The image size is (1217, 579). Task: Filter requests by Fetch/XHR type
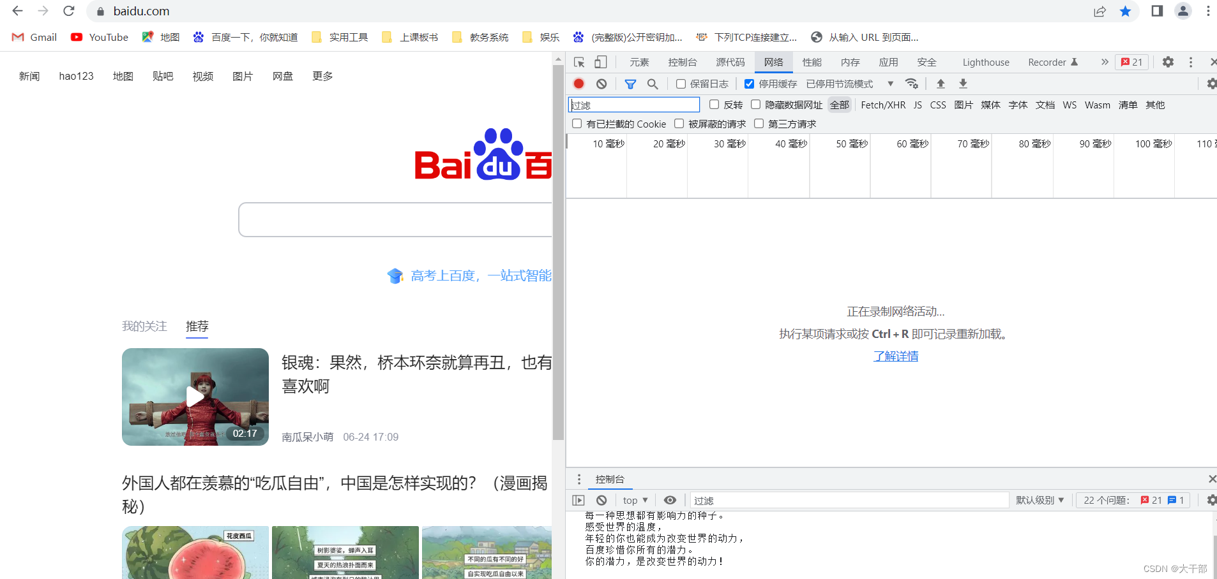883,105
